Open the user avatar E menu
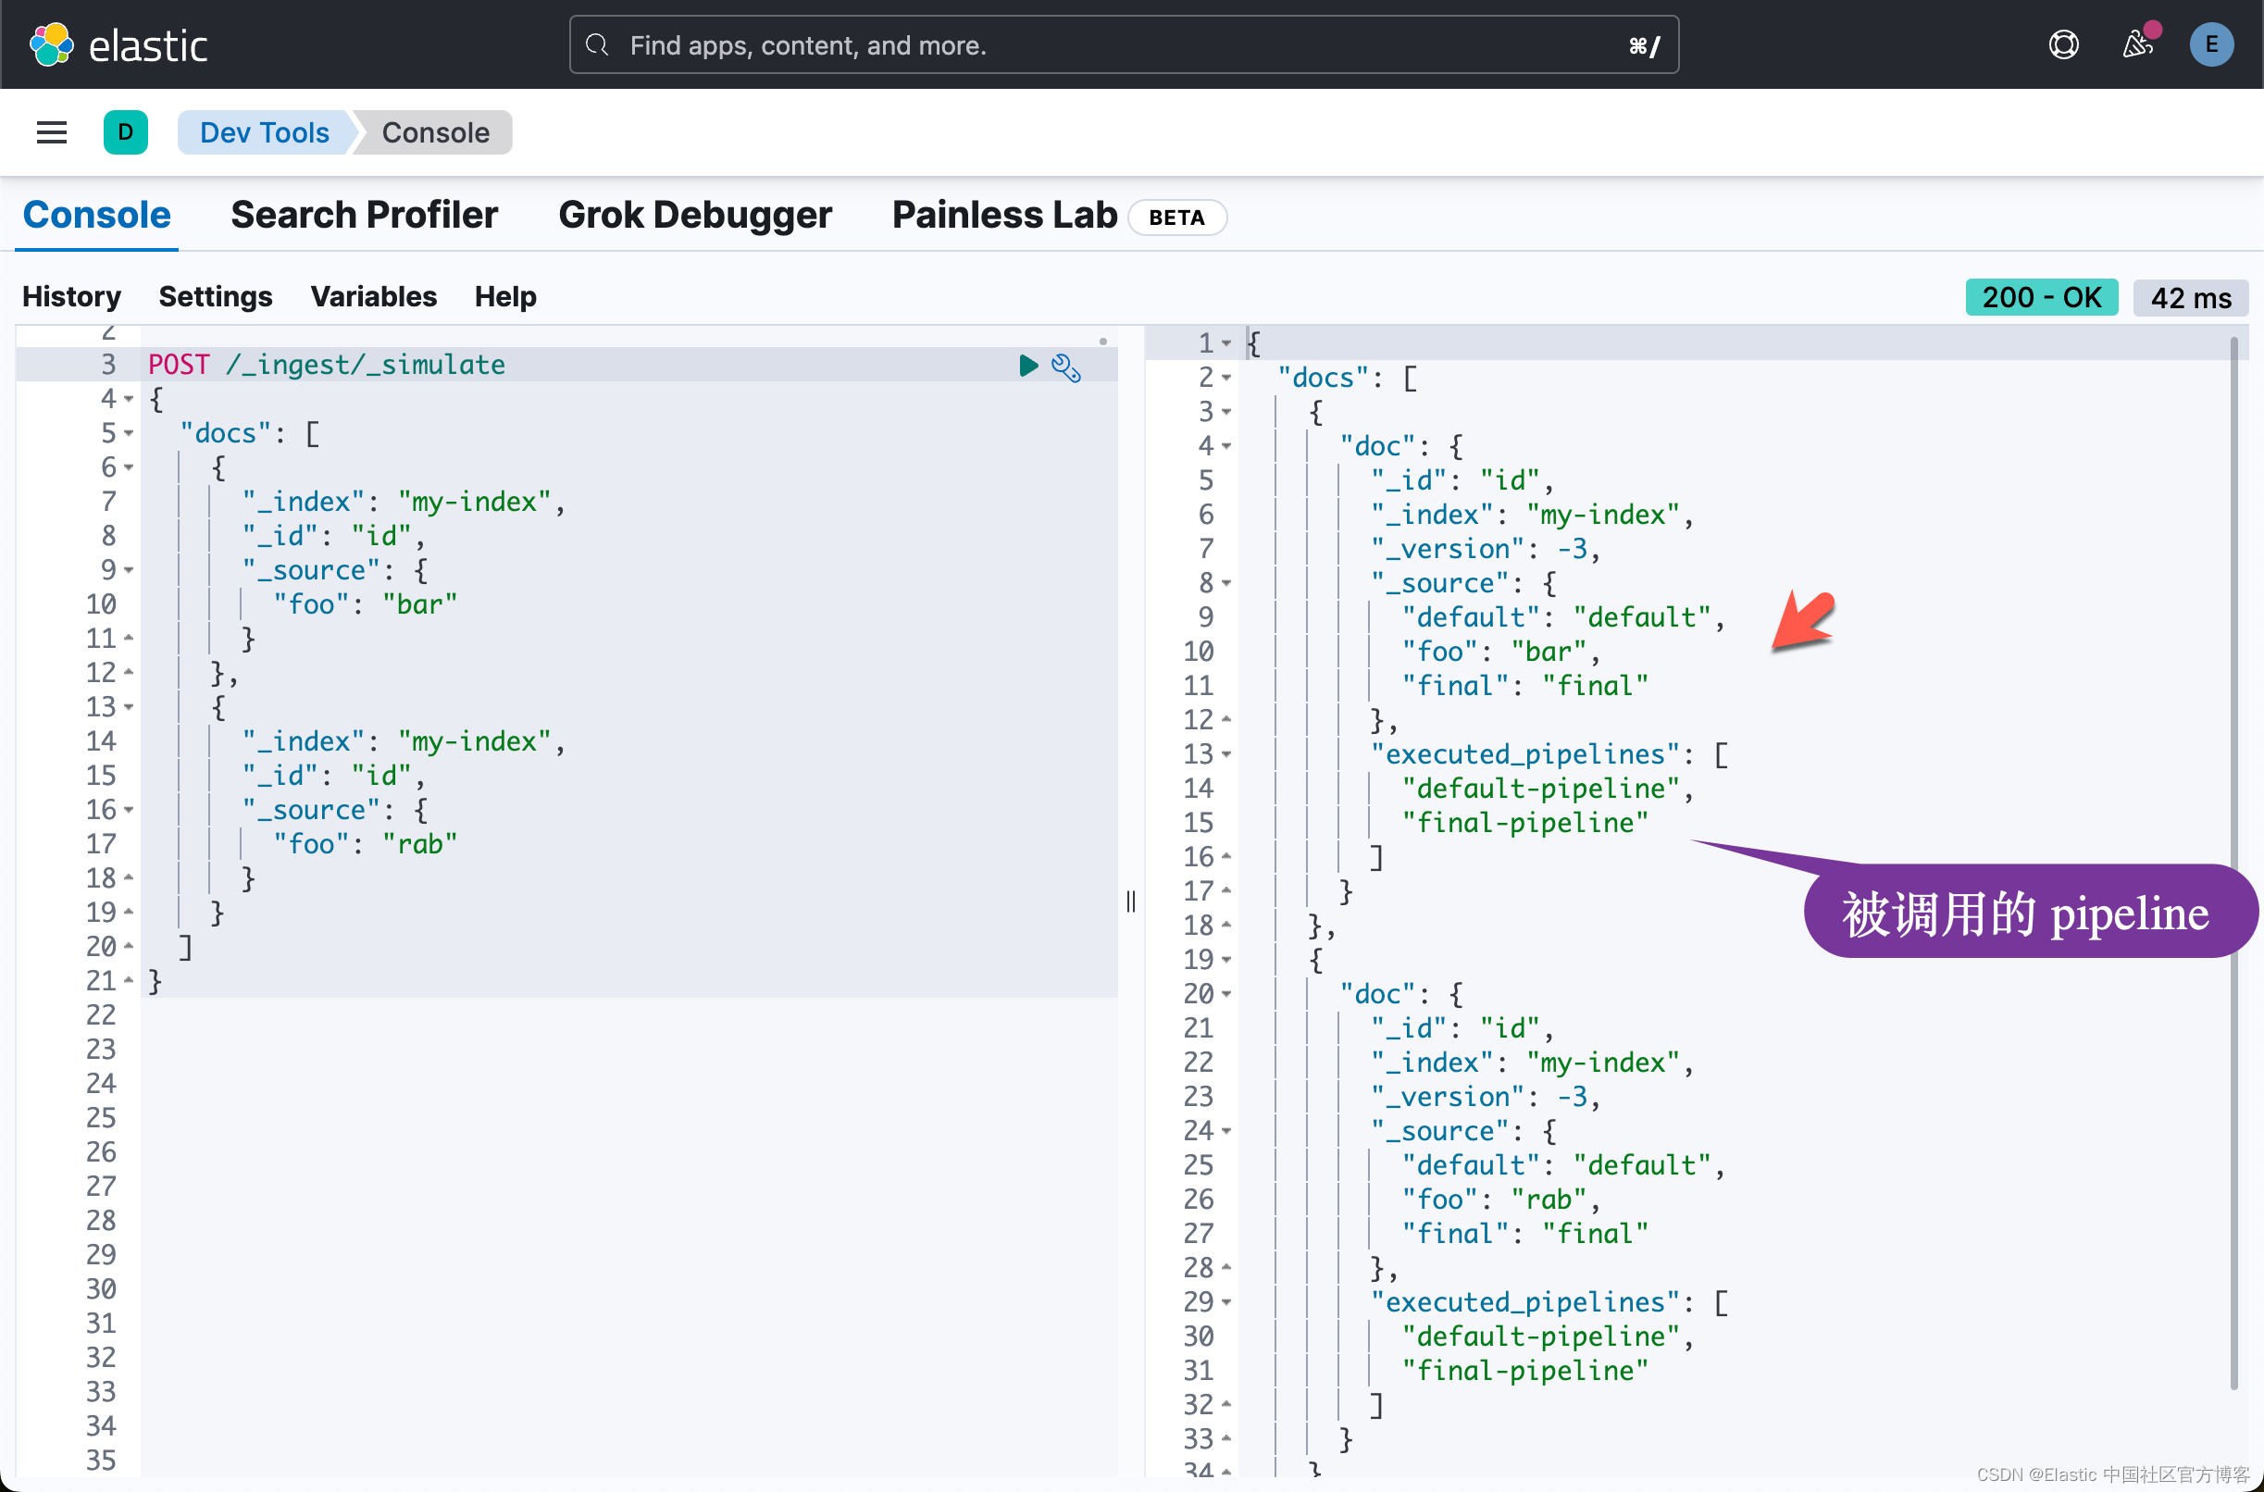 [2210, 44]
